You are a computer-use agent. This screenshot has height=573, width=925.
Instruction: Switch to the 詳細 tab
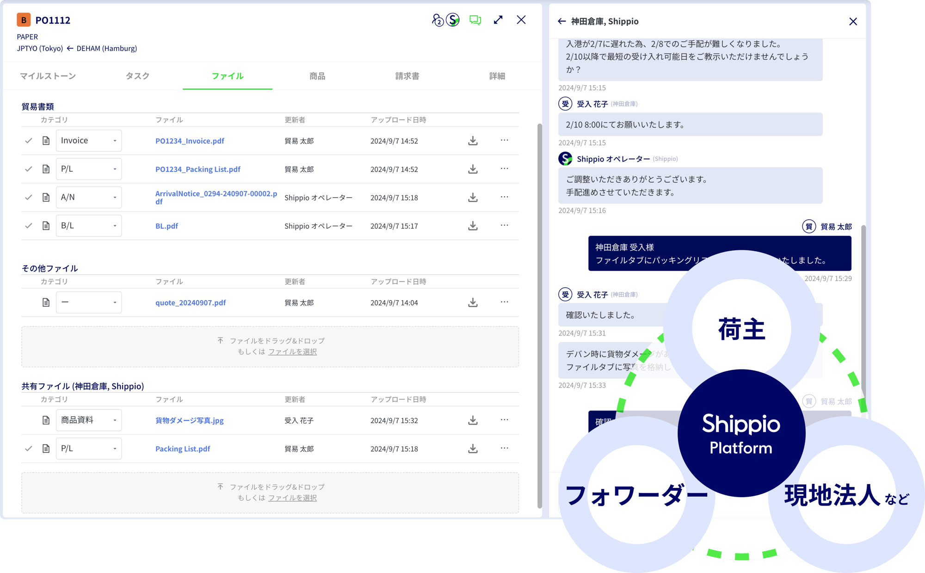point(497,76)
